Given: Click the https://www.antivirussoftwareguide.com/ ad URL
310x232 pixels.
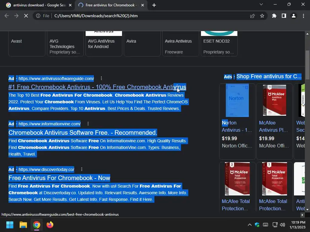Looking at the screenshot, I should point(56,79).
